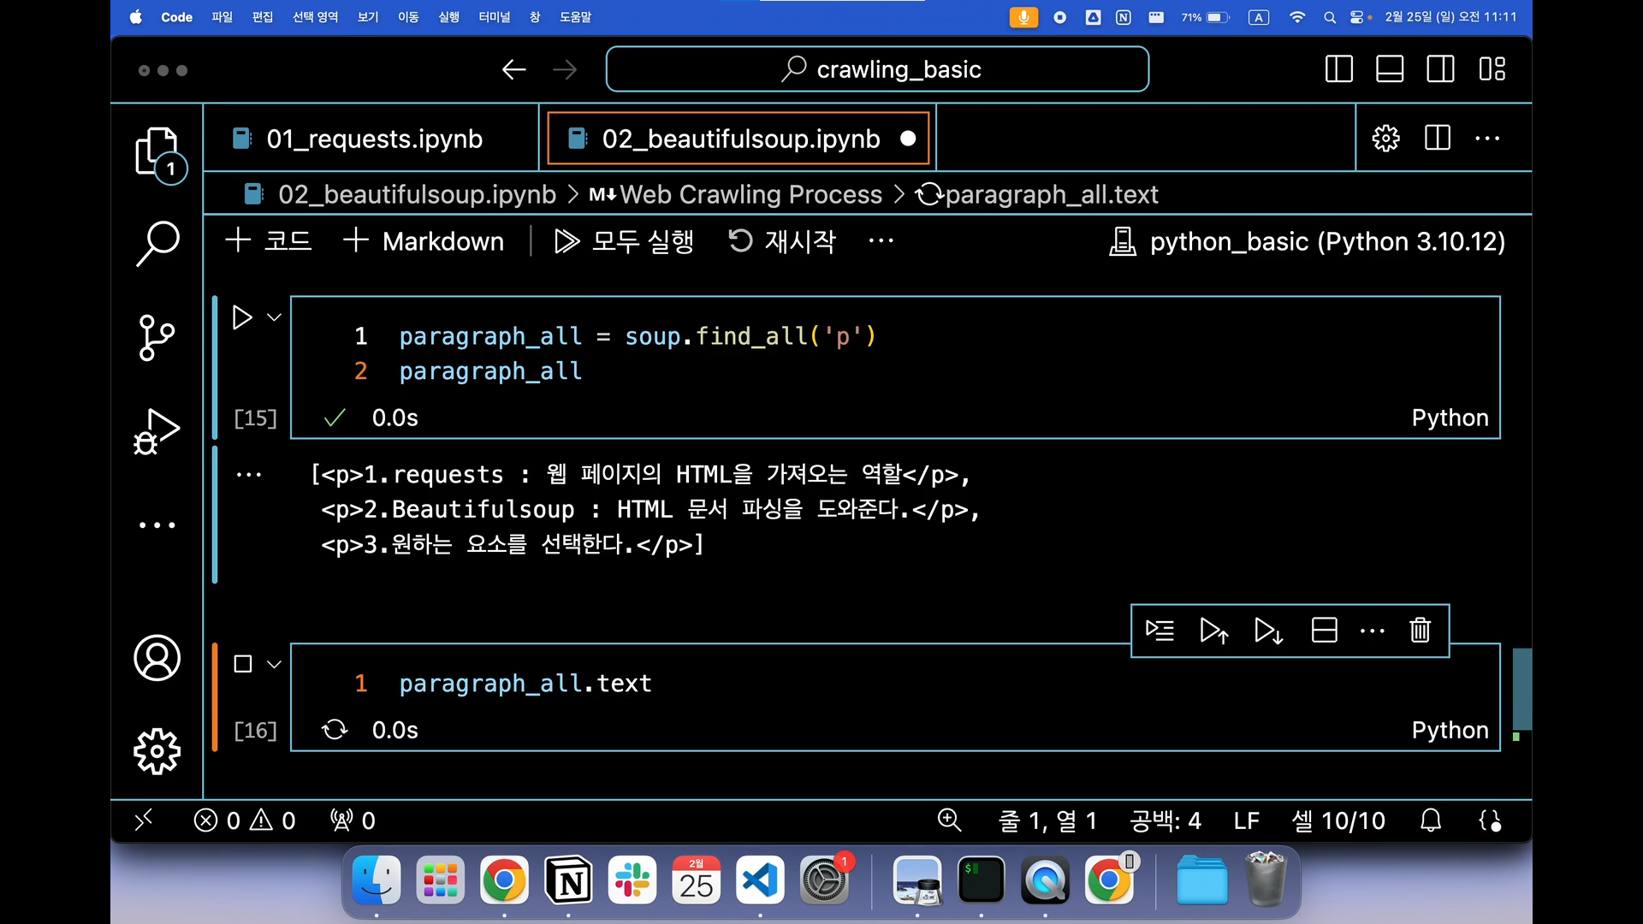The height and width of the screenshot is (924, 1643).
Task: Delete the current cell with the trash icon
Action: pyautogui.click(x=1420, y=631)
